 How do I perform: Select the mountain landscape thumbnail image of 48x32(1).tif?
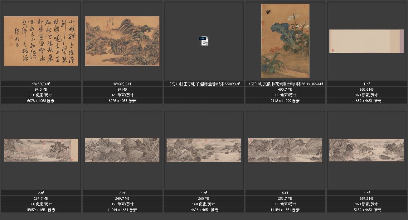[x=122, y=41]
